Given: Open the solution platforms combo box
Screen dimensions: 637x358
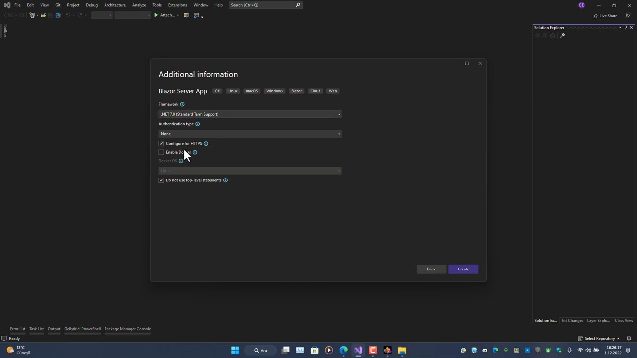Looking at the screenshot, I should click(x=132, y=15).
